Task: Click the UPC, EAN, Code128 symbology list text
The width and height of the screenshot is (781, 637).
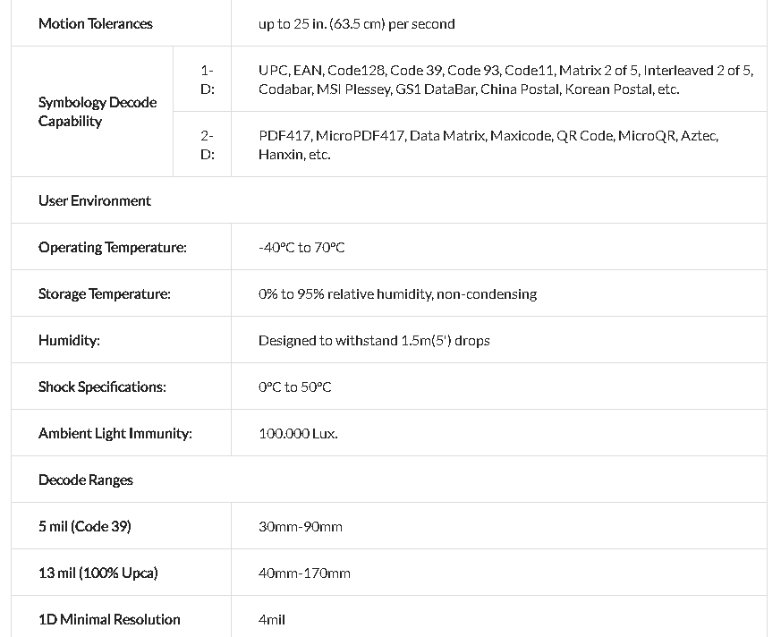Action: [x=505, y=79]
